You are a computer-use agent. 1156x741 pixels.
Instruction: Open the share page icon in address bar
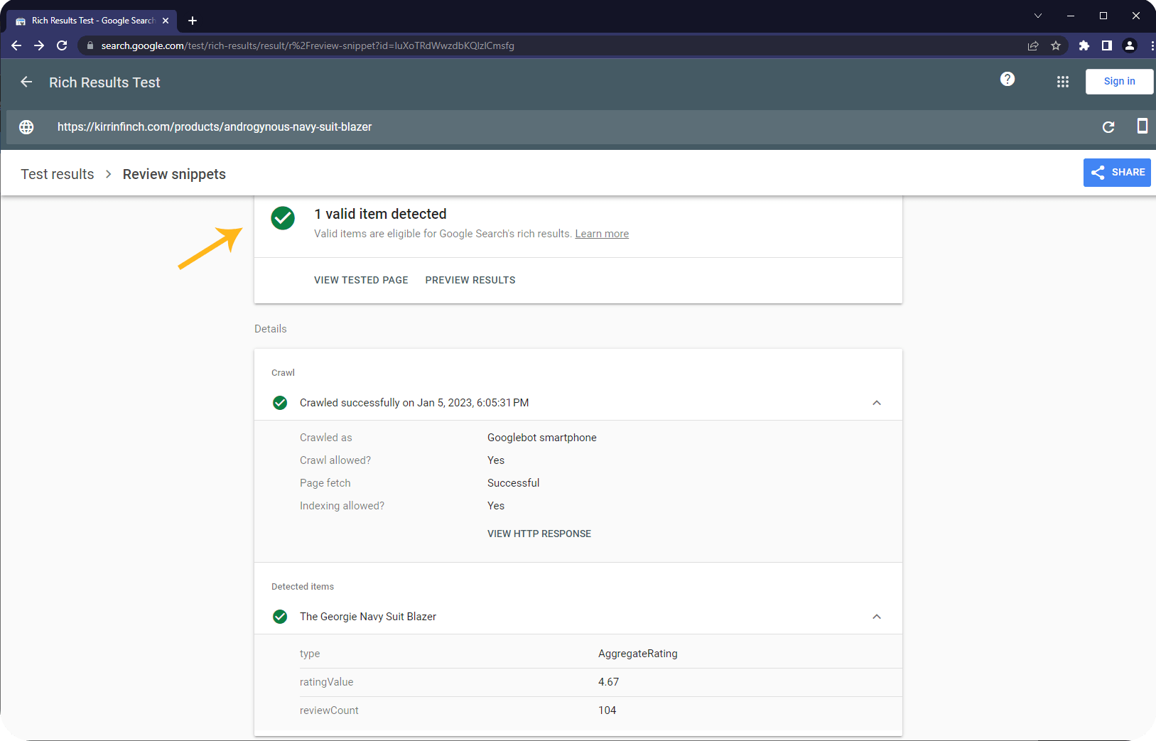pyautogui.click(x=1033, y=45)
